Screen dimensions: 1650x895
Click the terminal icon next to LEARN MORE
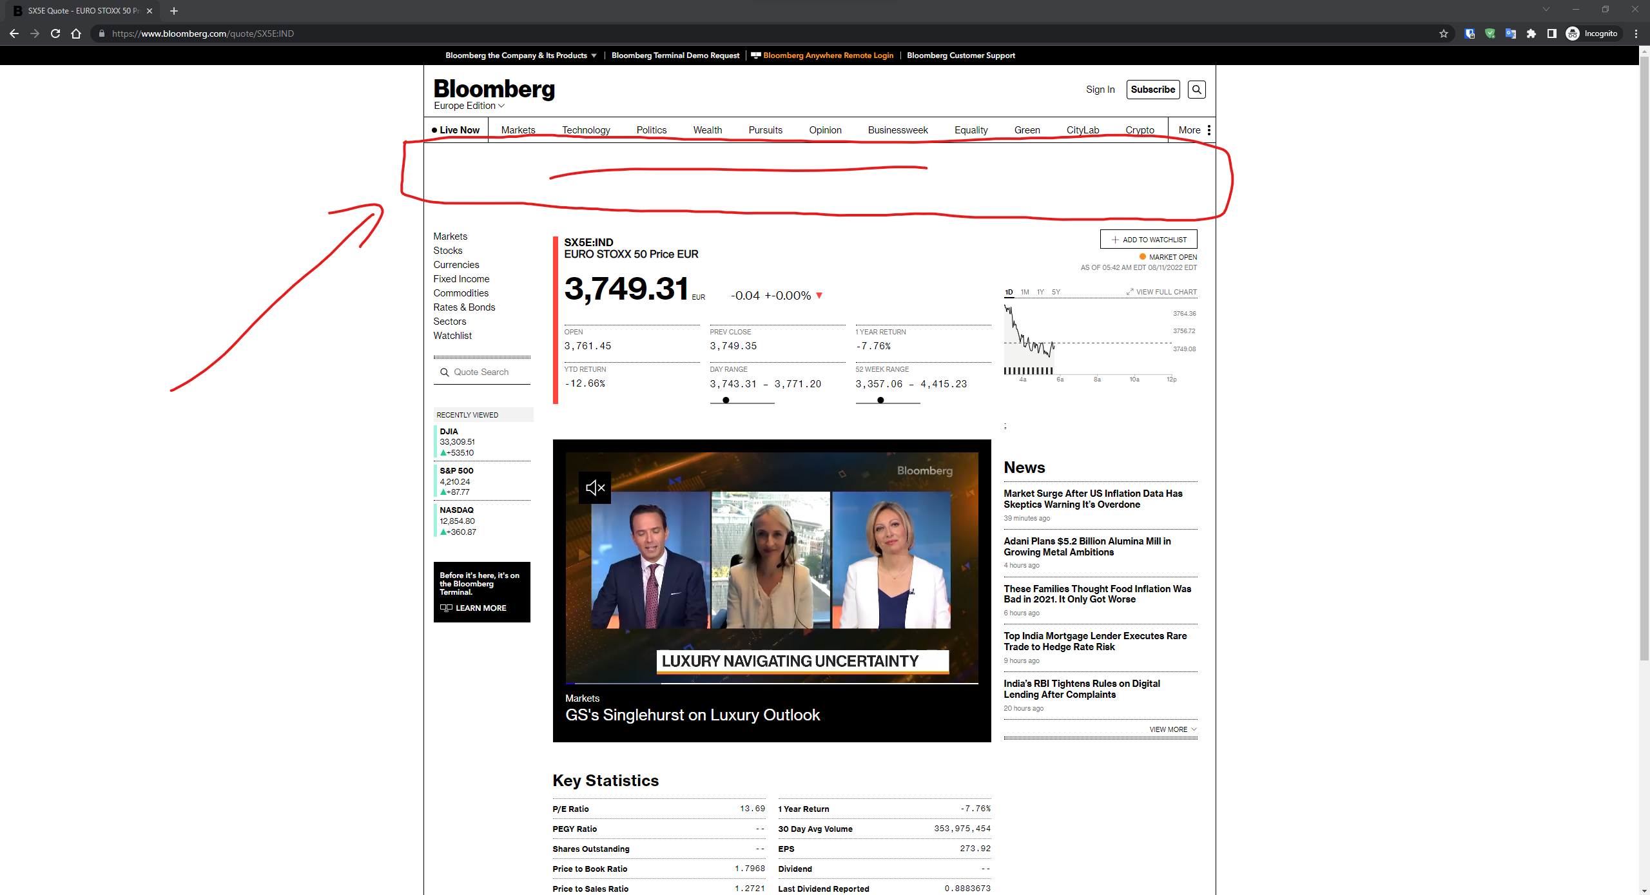click(446, 608)
